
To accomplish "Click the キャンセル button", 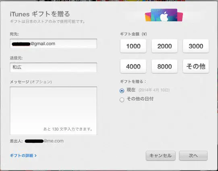I will pyautogui.click(x=161, y=156).
